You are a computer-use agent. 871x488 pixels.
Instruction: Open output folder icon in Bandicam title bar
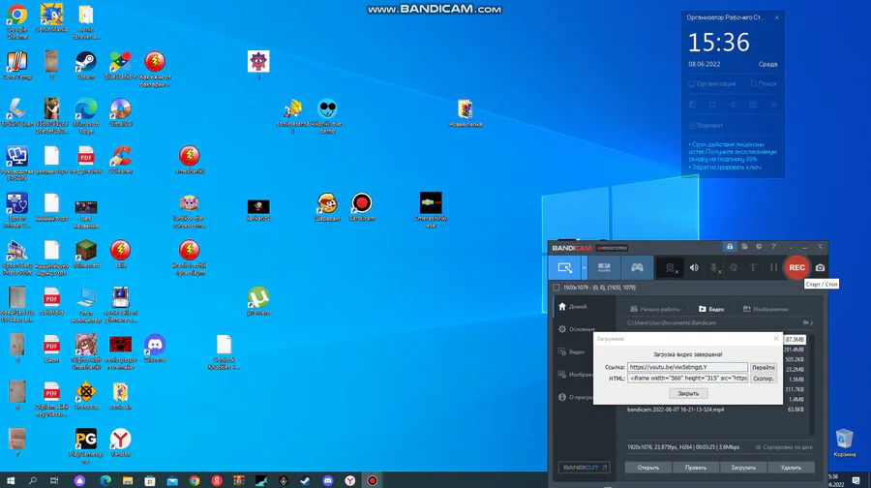(x=744, y=246)
